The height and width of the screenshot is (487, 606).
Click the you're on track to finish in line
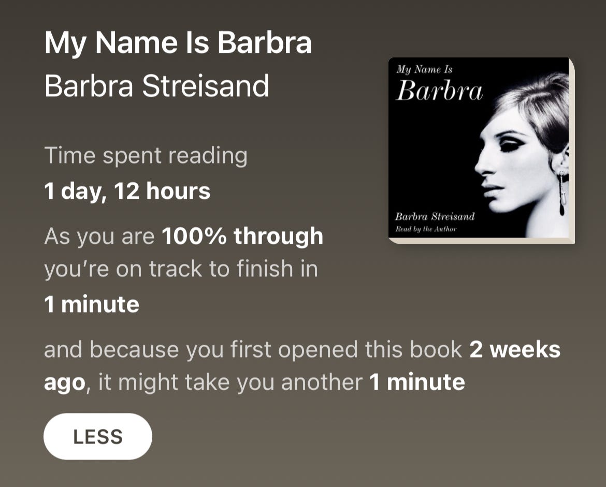click(x=181, y=269)
